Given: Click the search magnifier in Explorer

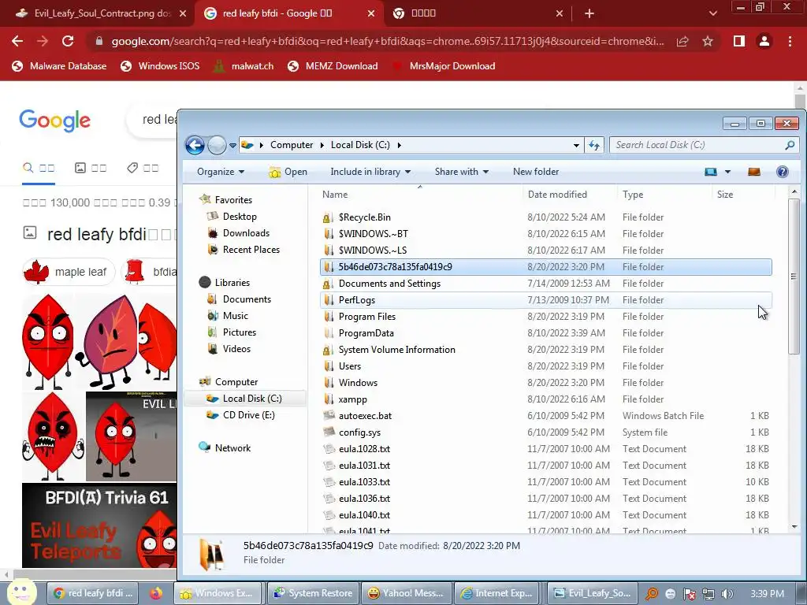Looking at the screenshot, I should (790, 145).
